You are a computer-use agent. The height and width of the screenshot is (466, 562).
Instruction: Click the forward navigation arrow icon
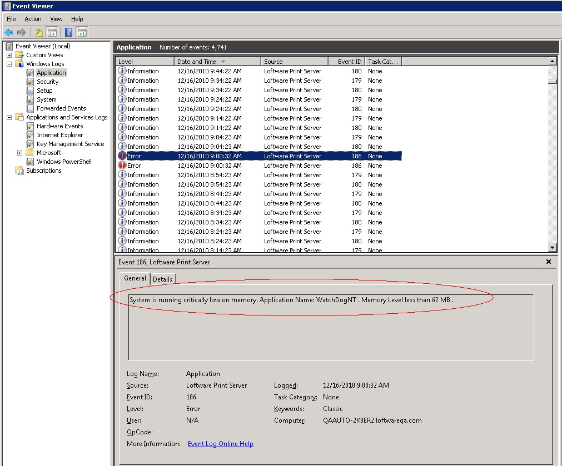click(21, 32)
